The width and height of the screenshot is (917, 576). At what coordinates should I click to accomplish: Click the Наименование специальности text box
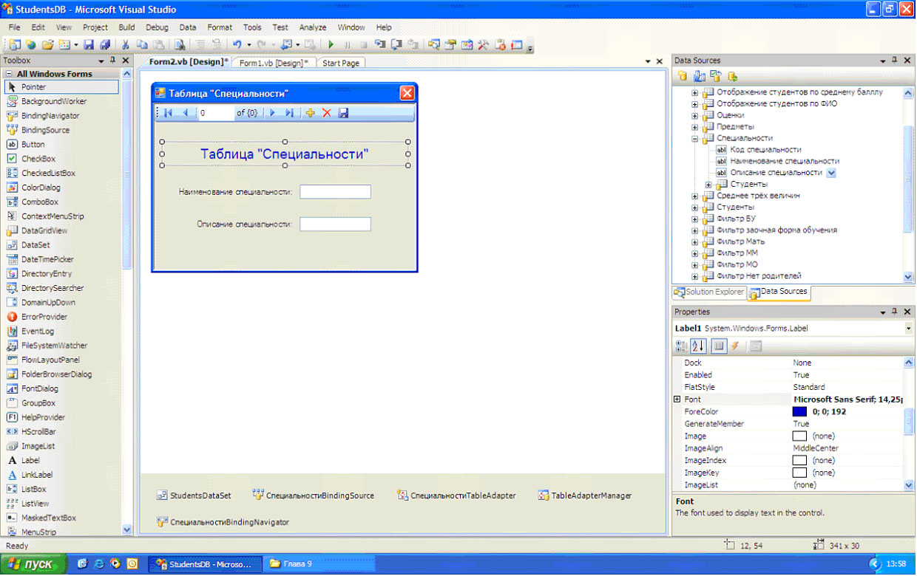[335, 192]
